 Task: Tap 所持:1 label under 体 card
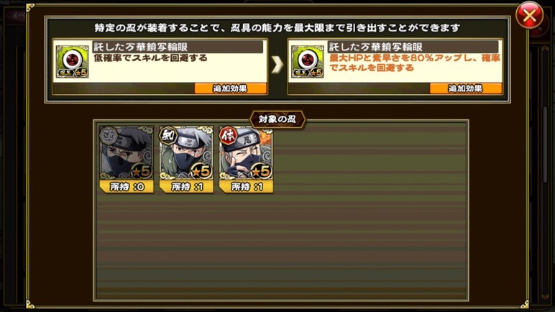point(247,187)
